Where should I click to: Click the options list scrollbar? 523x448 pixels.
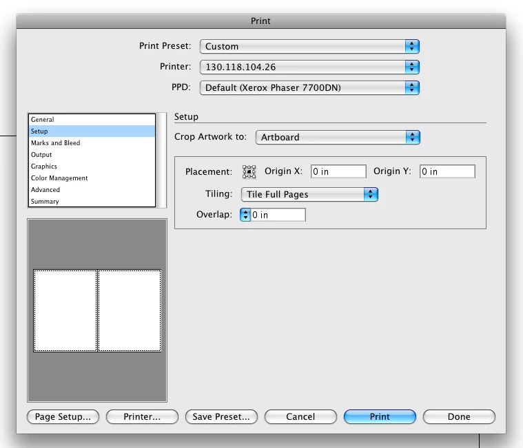point(161,160)
